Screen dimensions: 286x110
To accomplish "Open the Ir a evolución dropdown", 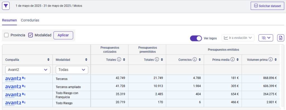I will click(238, 38).
